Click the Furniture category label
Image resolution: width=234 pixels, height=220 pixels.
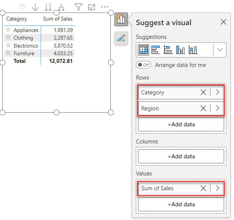(24, 53)
